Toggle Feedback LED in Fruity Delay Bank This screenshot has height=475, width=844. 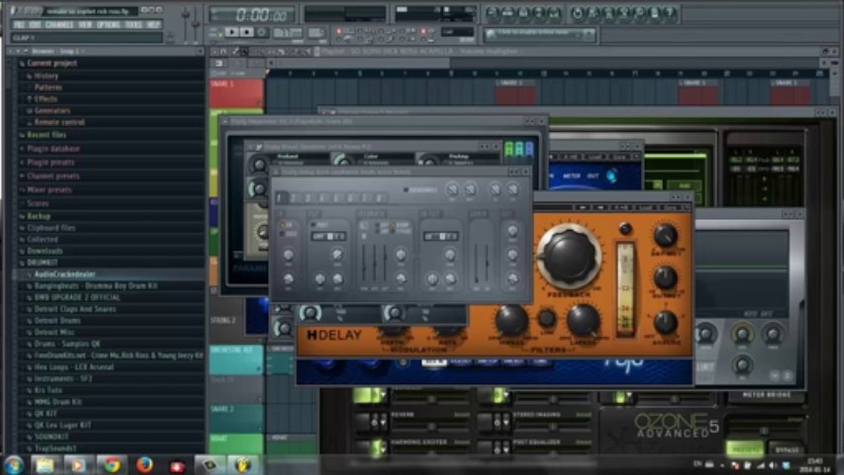(406, 190)
